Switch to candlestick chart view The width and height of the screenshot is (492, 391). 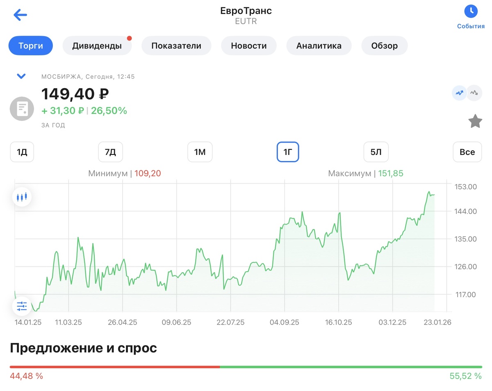coord(22,197)
